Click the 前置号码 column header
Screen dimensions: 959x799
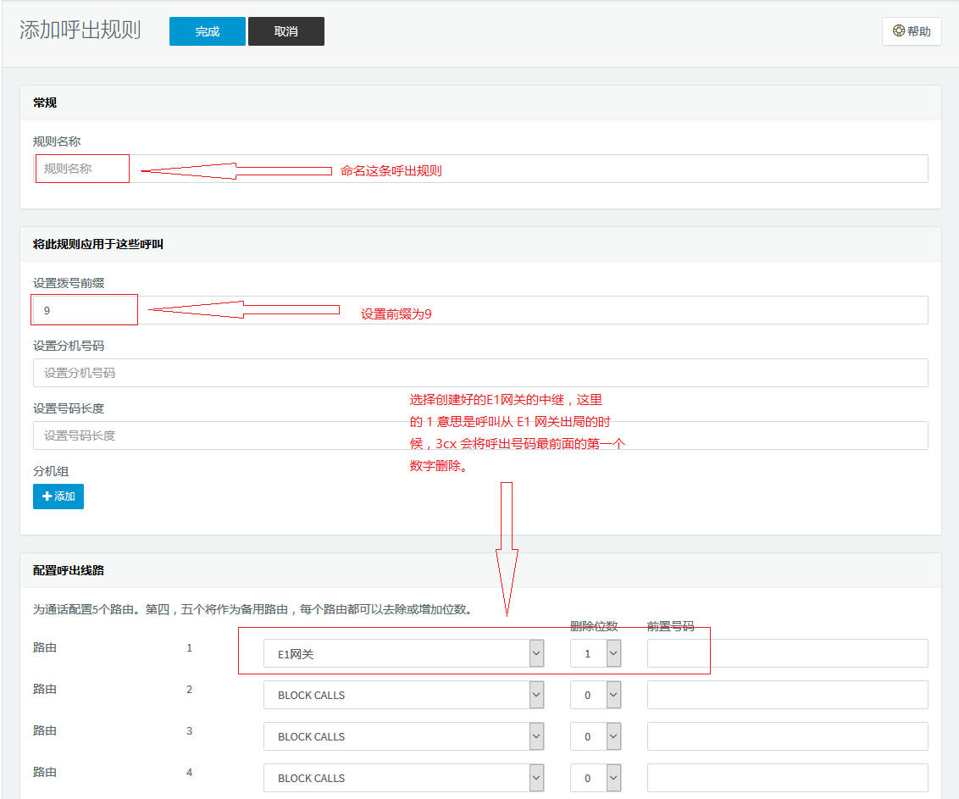tap(671, 626)
